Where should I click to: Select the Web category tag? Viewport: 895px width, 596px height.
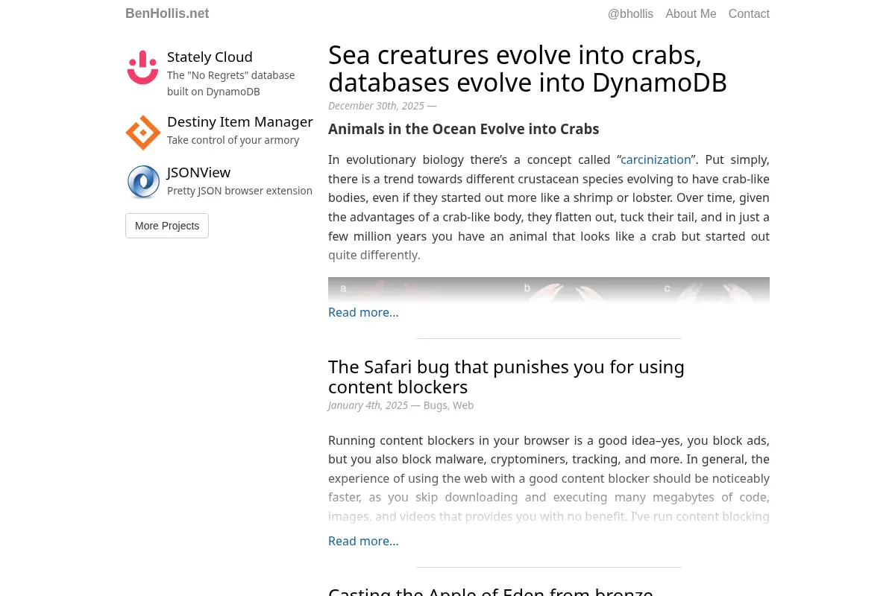tap(463, 405)
